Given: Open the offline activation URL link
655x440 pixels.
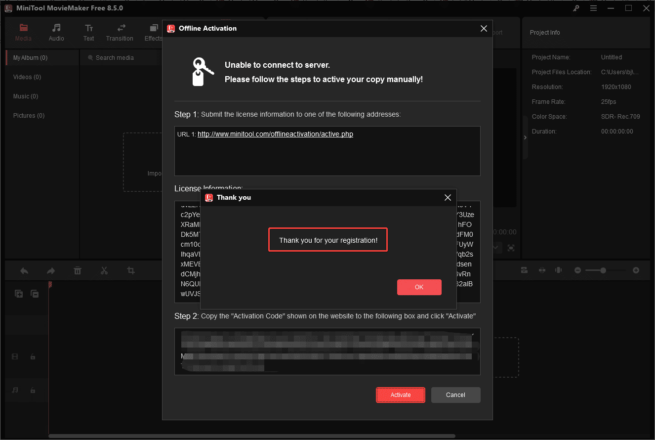Looking at the screenshot, I should (x=275, y=133).
